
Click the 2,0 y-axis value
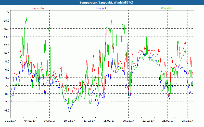(x=7, y=86)
